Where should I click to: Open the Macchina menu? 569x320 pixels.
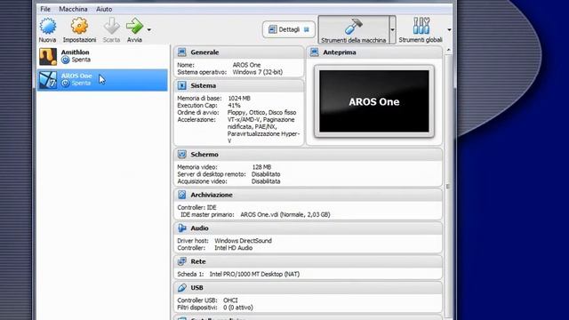73,9
